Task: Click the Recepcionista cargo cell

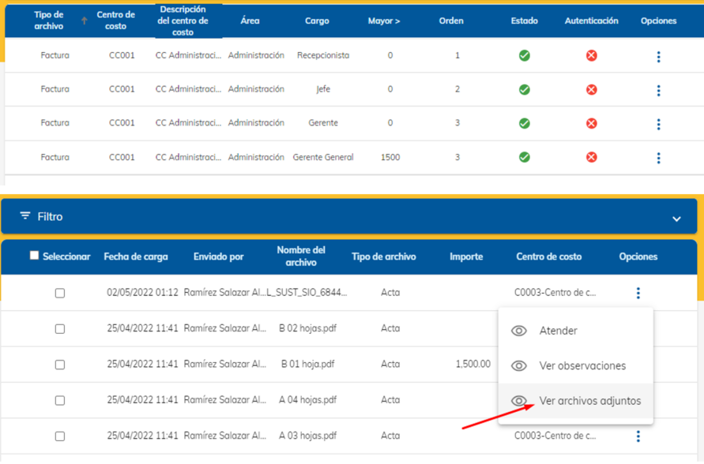Action: tap(323, 55)
